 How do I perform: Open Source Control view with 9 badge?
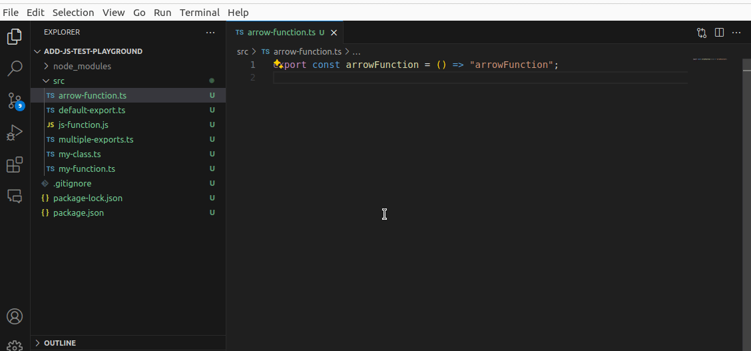(15, 101)
